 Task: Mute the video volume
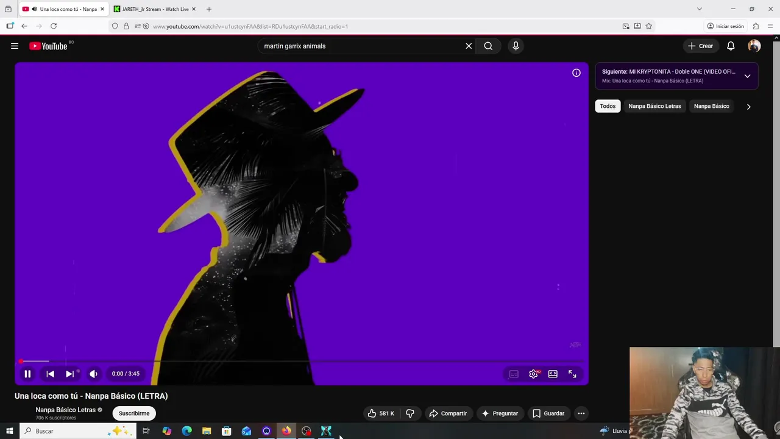pos(93,374)
